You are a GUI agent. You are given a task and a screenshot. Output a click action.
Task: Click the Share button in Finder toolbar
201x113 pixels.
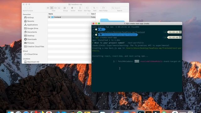(80, 8)
